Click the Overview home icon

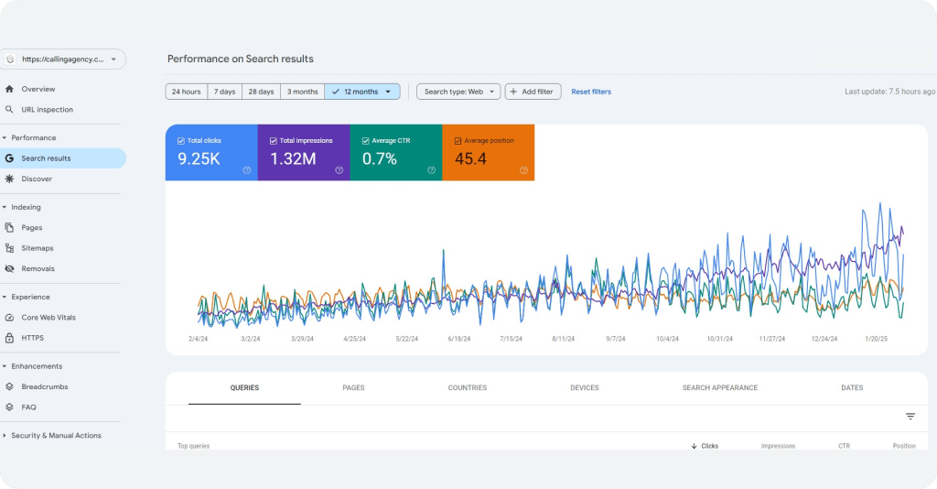[10, 89]
